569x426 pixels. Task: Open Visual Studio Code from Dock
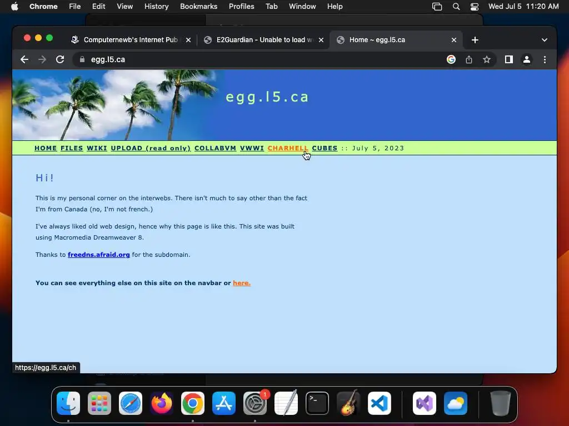380,403
